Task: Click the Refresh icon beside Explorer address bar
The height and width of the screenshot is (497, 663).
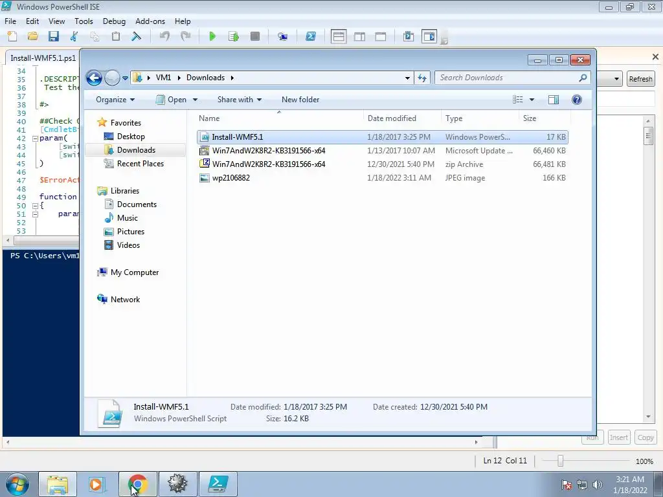Action: point(422,78)
